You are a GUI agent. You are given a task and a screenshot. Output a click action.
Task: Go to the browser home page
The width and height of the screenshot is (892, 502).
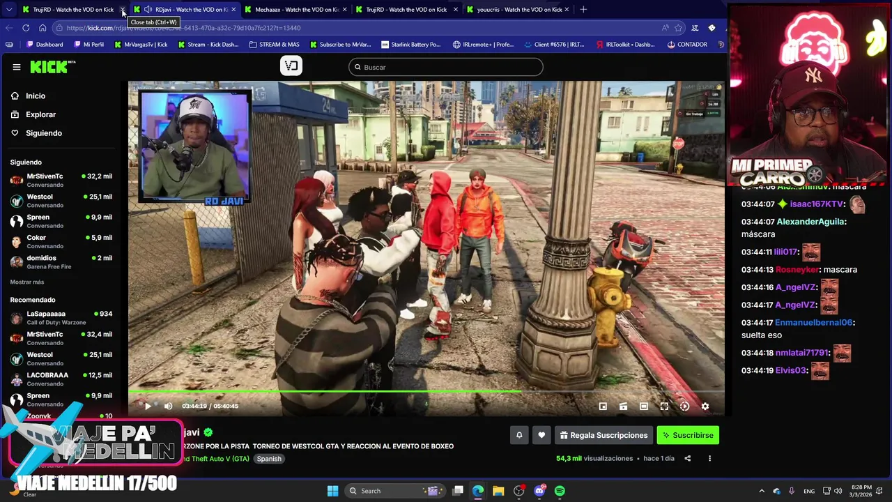click(43, 28)
